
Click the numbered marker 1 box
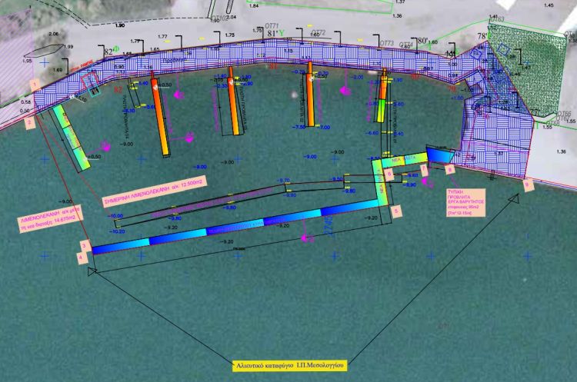pyautogui.click(x=32, y=83)
